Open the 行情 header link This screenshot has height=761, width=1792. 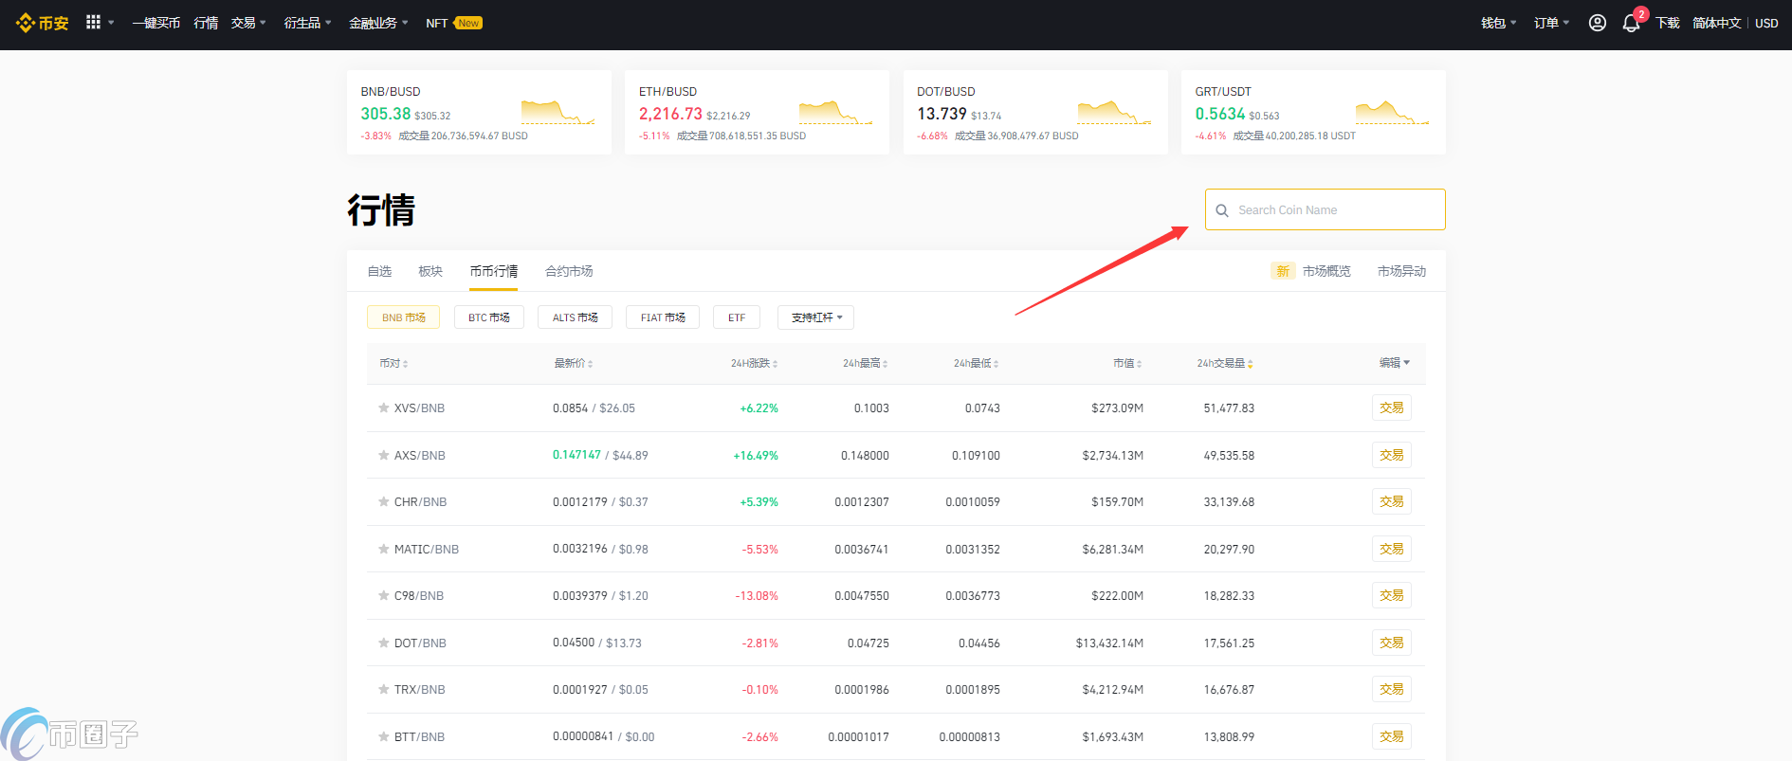(206, 23)
